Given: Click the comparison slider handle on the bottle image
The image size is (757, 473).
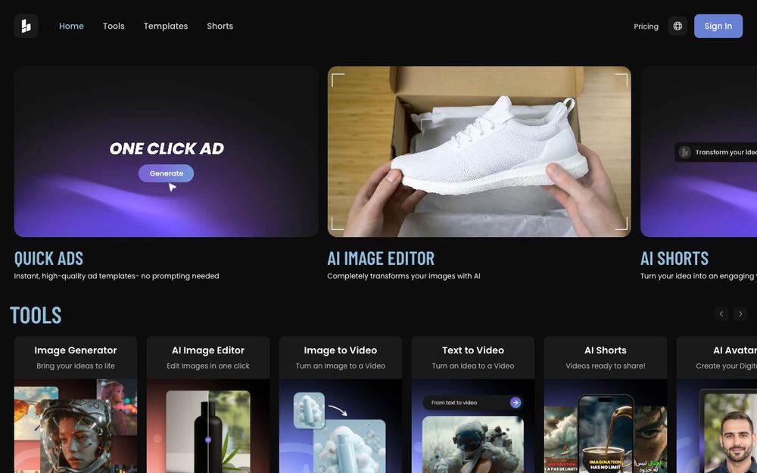Looking at the screenshot, I should tap(208, 440).
